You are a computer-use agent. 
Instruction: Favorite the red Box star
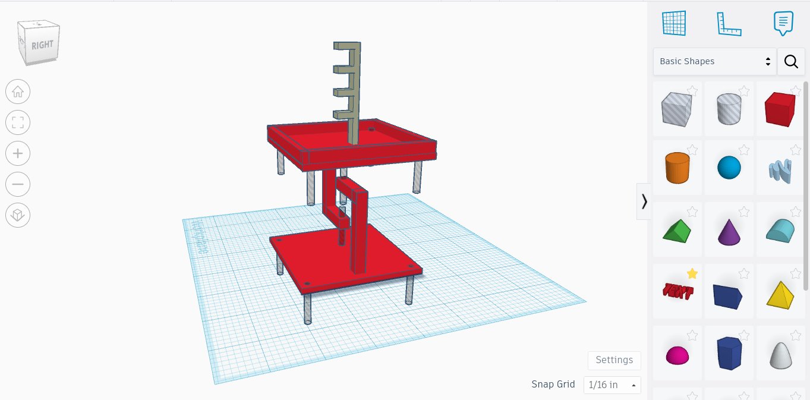[x=796, y=91]
